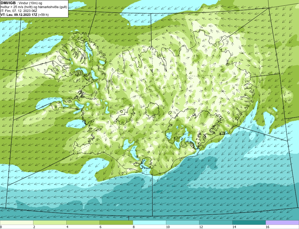Click legend scale label 8

tap(134, 227)
